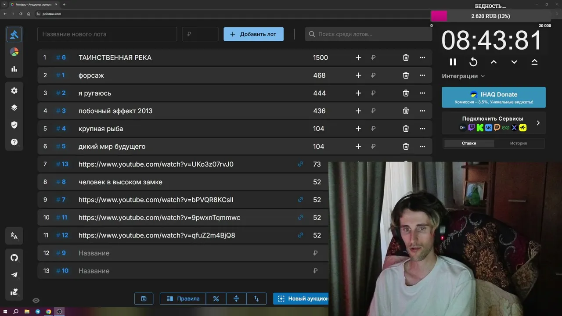Viewport: 562px width, 316px height.
Task: Add amount to ТАИНСТВЕННАЯ РЕКА lot with plus
Action: pyautogui.click(x=358, y=57)
